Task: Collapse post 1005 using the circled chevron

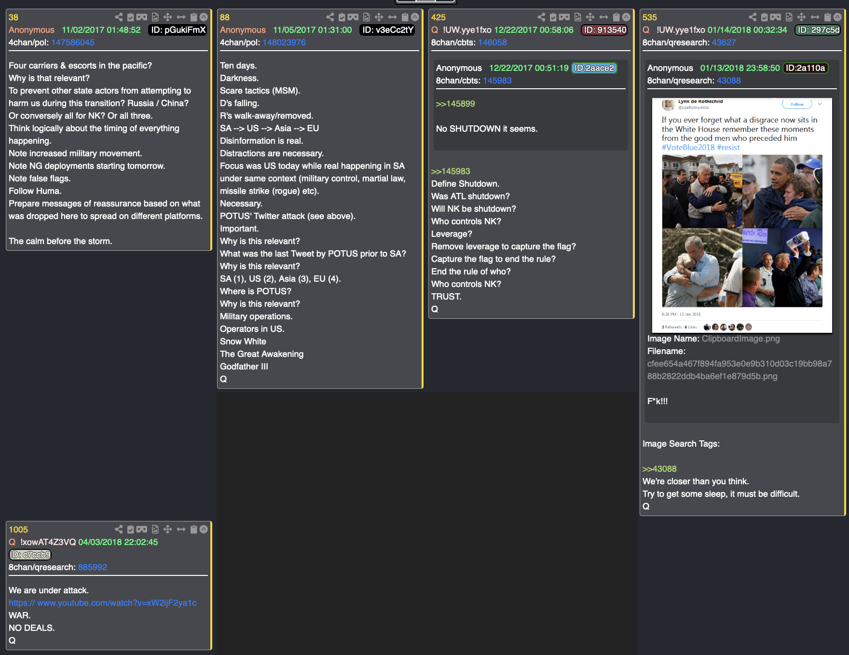Action: [204, 529]
